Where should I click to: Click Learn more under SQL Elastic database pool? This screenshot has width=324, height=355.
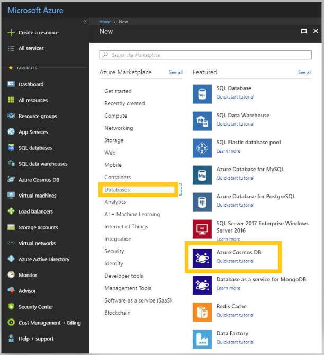click(x=228, y=151)
